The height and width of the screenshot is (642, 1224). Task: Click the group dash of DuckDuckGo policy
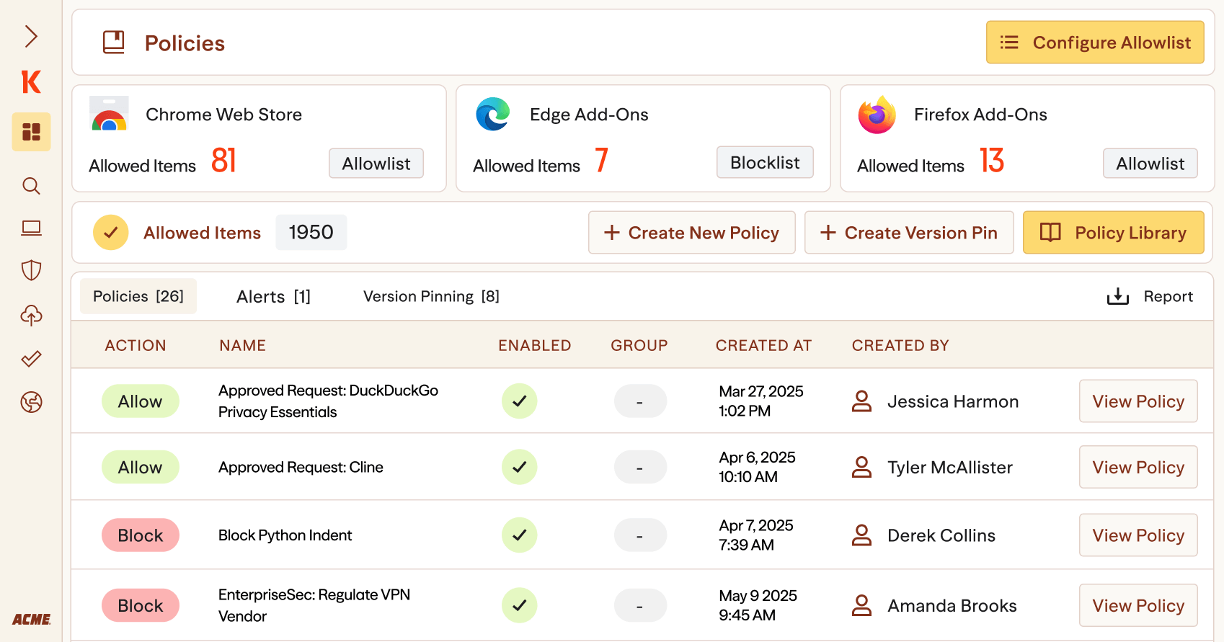pyautogui.click(x=640, y=401)
